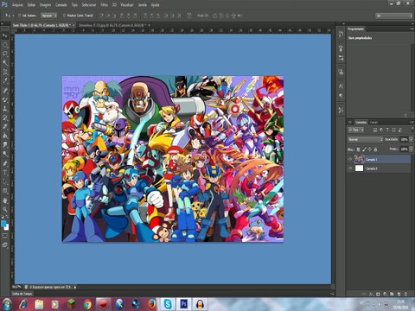Open the Propriedades panel flyout menu
Screen dimensions: 415x311
coord(412,29)
